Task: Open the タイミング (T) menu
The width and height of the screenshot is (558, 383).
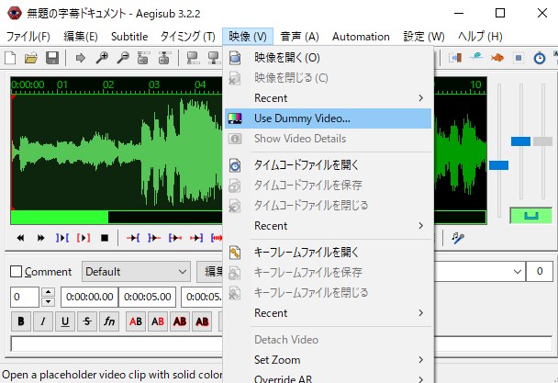Action: click(x=188, y=37)
